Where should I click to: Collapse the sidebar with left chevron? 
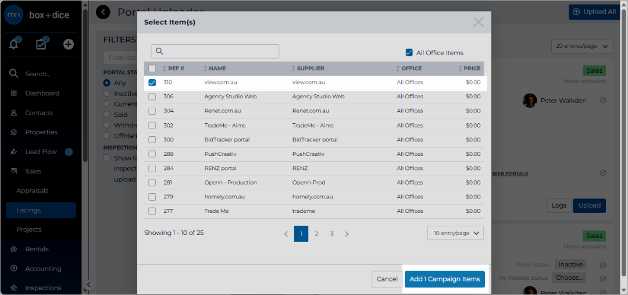pyautogui.click(x=89, y=285)
